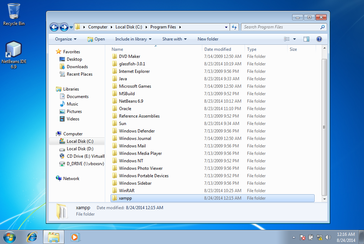The width and height of the screenshot is (364, 244).
Task: Open the Videos library
Action: coord(69,119)
